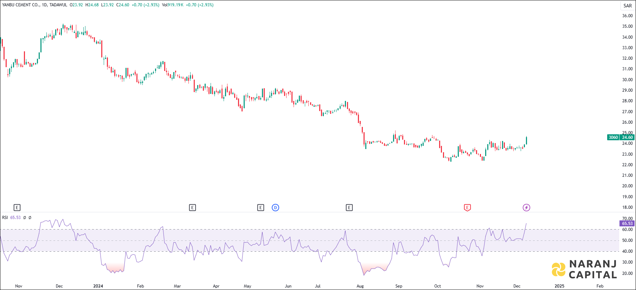This screenshot has height=290, width=636.
Task: Click the 26.00 price axis label
Action: pos(627,122)
